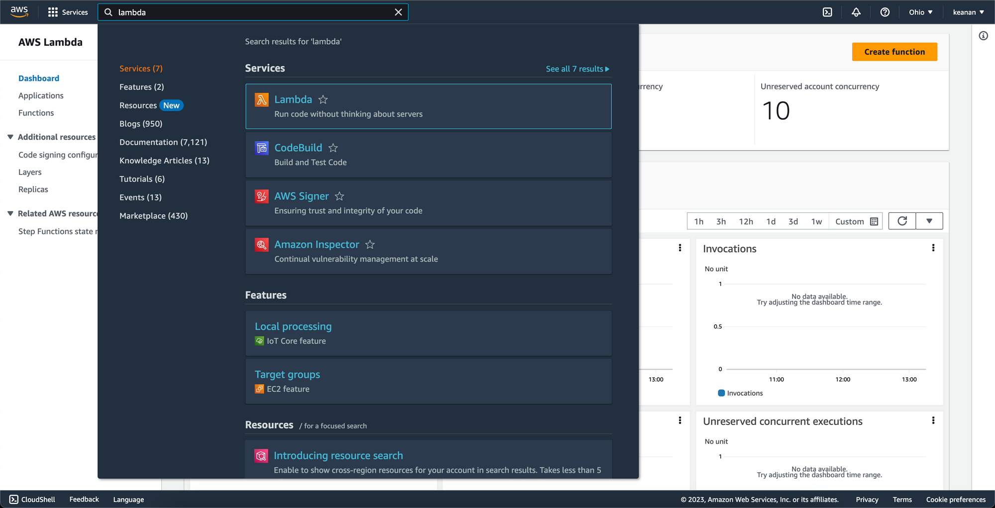
Task: Favorite AWS Signer with the star icon
Action: coord(340,196)
